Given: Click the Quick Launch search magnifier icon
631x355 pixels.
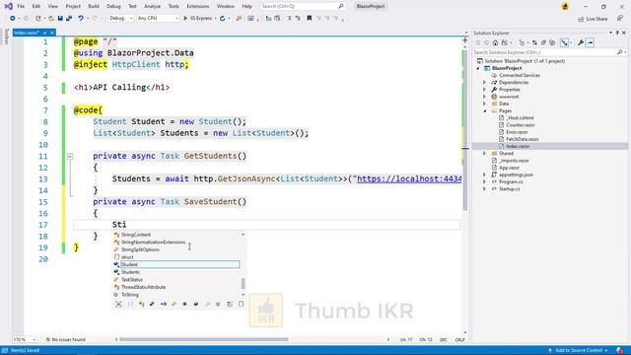Looking at the screenshot, I should point(340,6).
